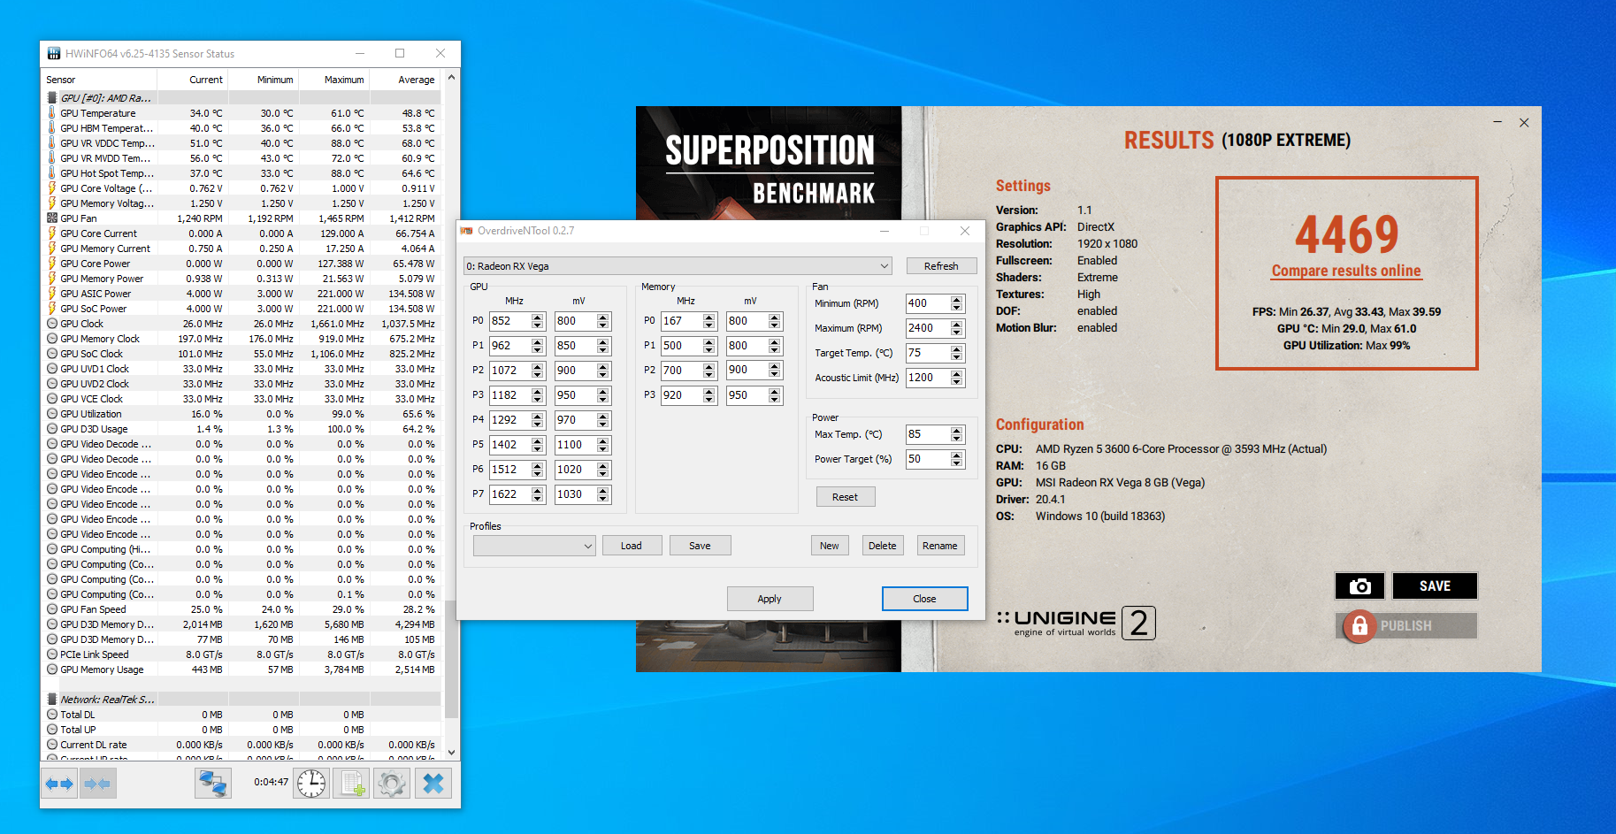1616x834 pixels.
Task: Increase GPU P2 MHz using its up arrow
Action: (x=538, y=366)
